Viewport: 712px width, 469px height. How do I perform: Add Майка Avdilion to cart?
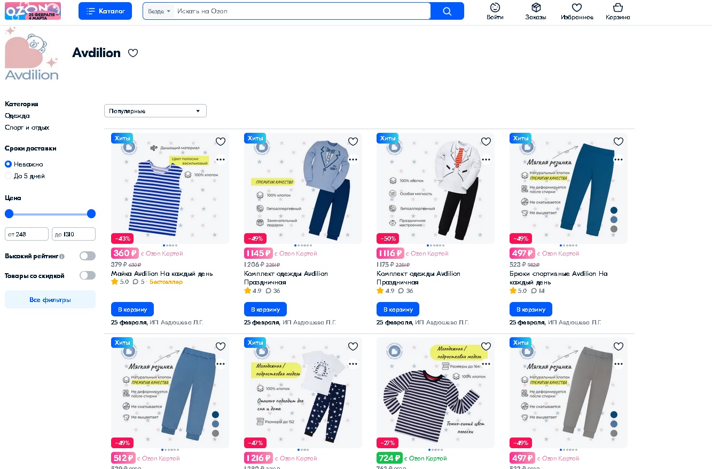(132, 309)
